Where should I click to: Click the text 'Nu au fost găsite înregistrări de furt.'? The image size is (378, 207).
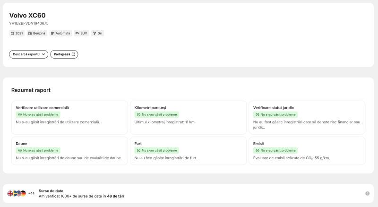166,158
